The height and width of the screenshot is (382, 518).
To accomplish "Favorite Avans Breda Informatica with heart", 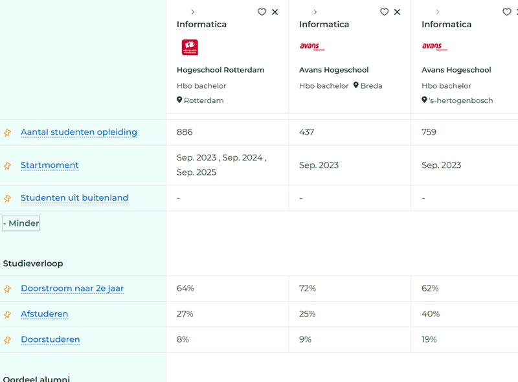I will 384,12.
